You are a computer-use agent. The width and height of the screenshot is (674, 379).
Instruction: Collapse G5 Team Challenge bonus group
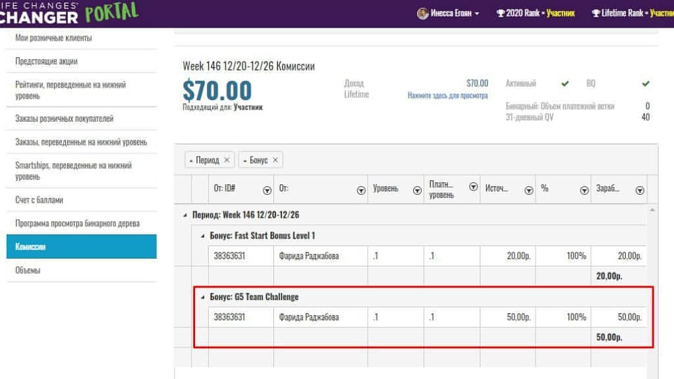(x=202, y=297)
